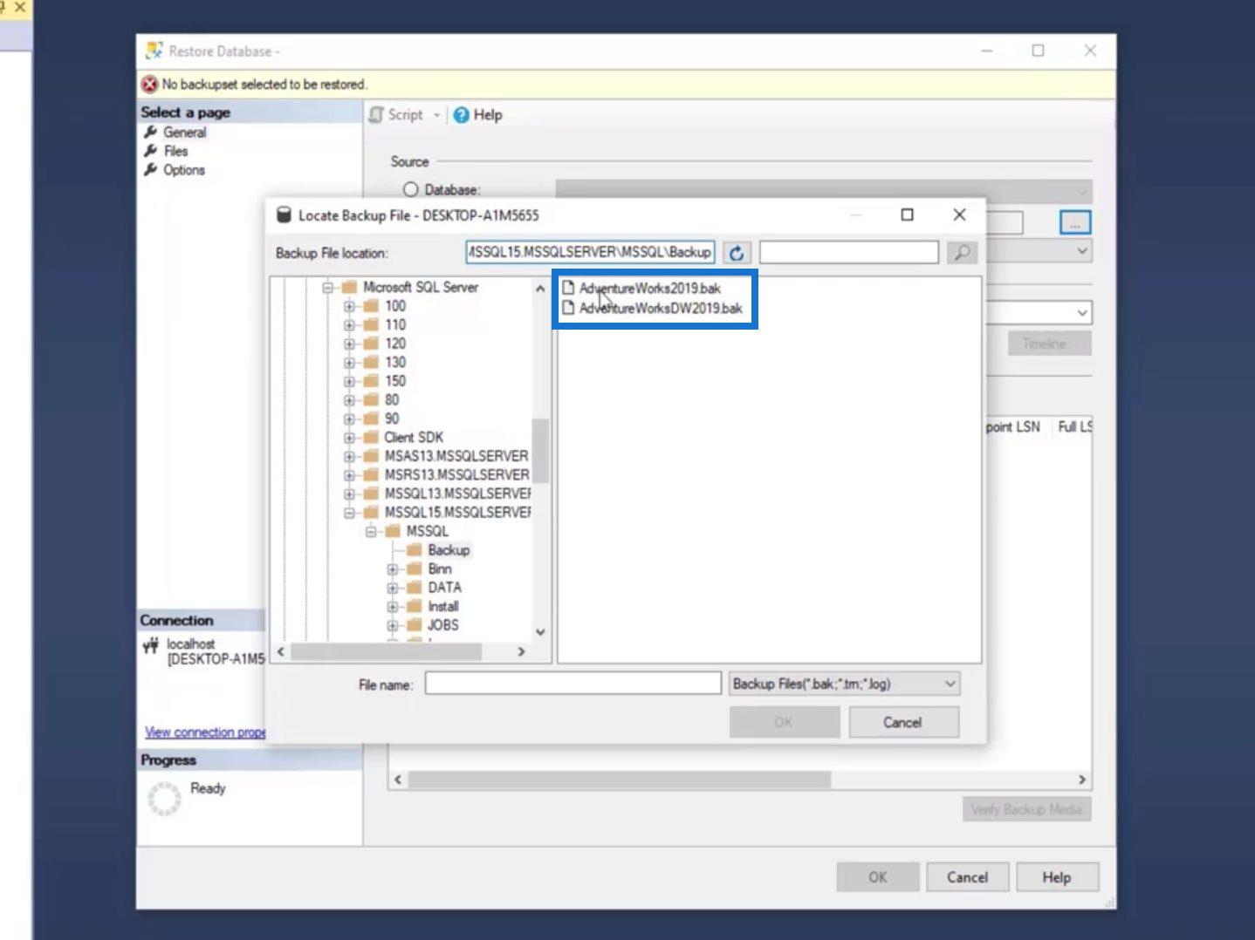Screen dimensions: 1255x940
Task: Click the File name input field
Action: point(573,684)
